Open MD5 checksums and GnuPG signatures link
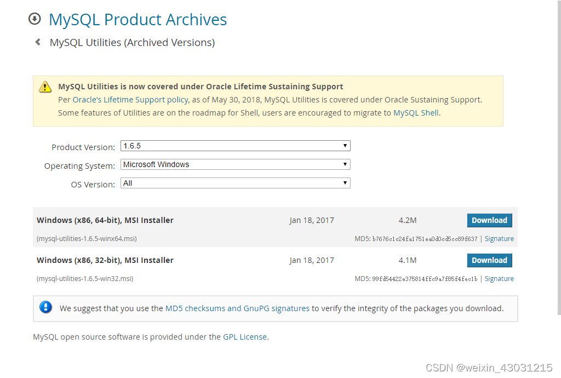The image size is (561, 378). pyautogui.click(x=237, y=308)
